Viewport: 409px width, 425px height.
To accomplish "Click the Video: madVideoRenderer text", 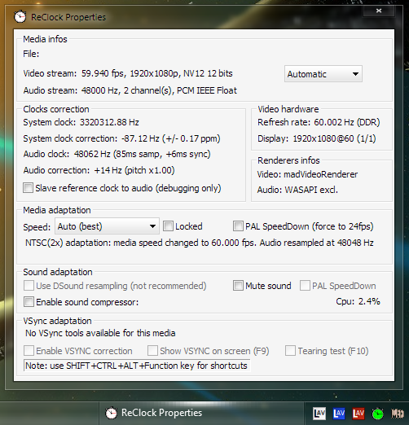I will tap(307, 174).
